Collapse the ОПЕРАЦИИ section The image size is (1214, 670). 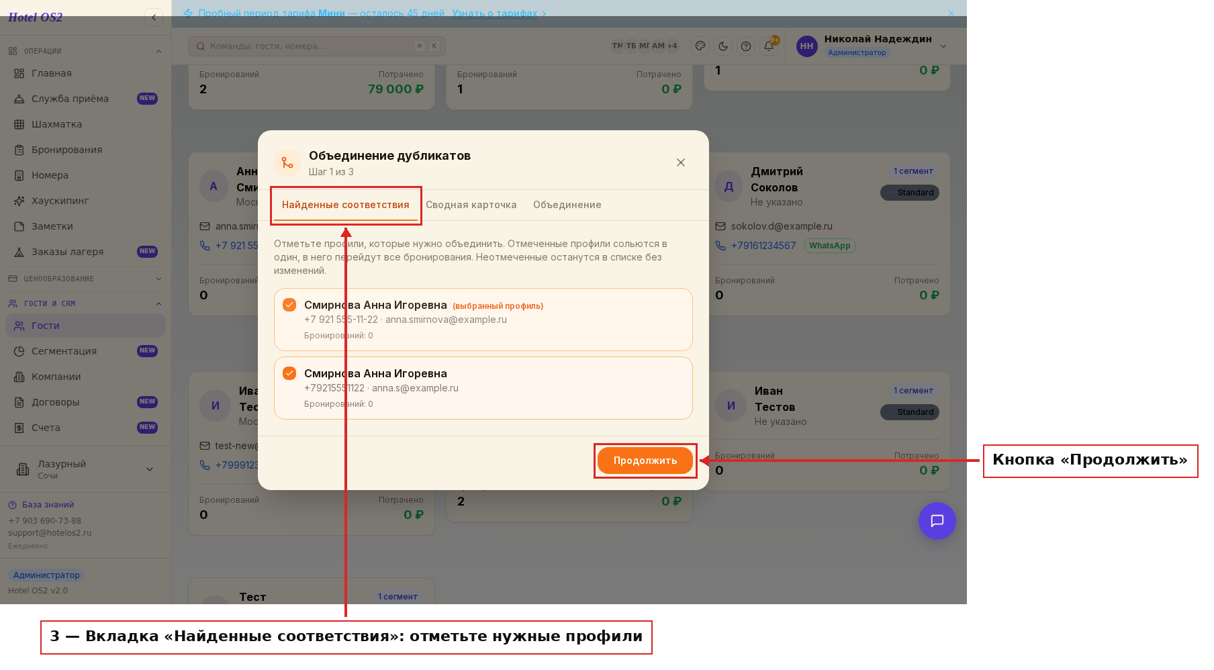tap(85, 51)
